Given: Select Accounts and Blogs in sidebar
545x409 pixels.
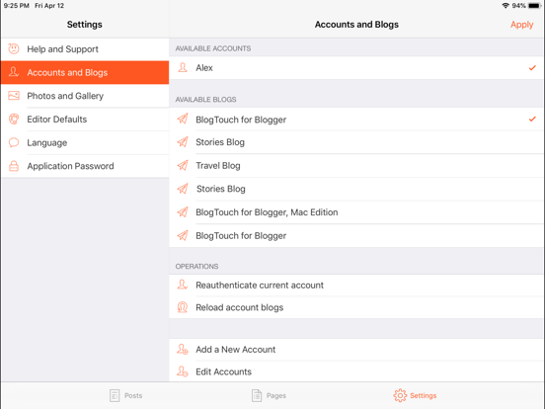Looking at the screenshot, I should pos(85,72).
